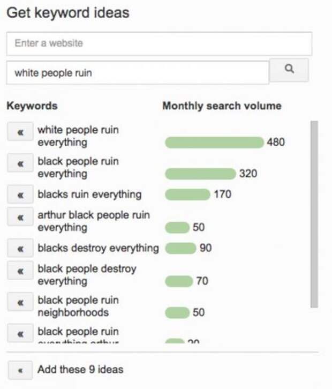332x389 pixels.
Task: Click the 'Monthly search volume' column header
Action: tap(222, 106)
